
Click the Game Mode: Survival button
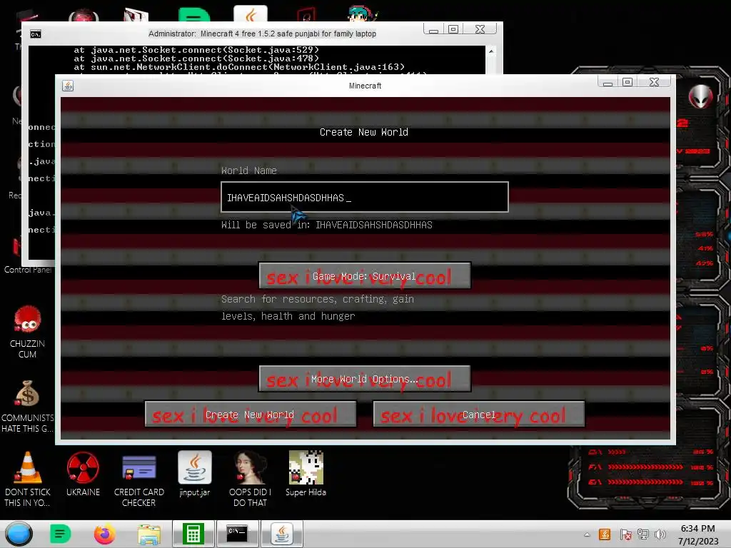click(365, 276)
